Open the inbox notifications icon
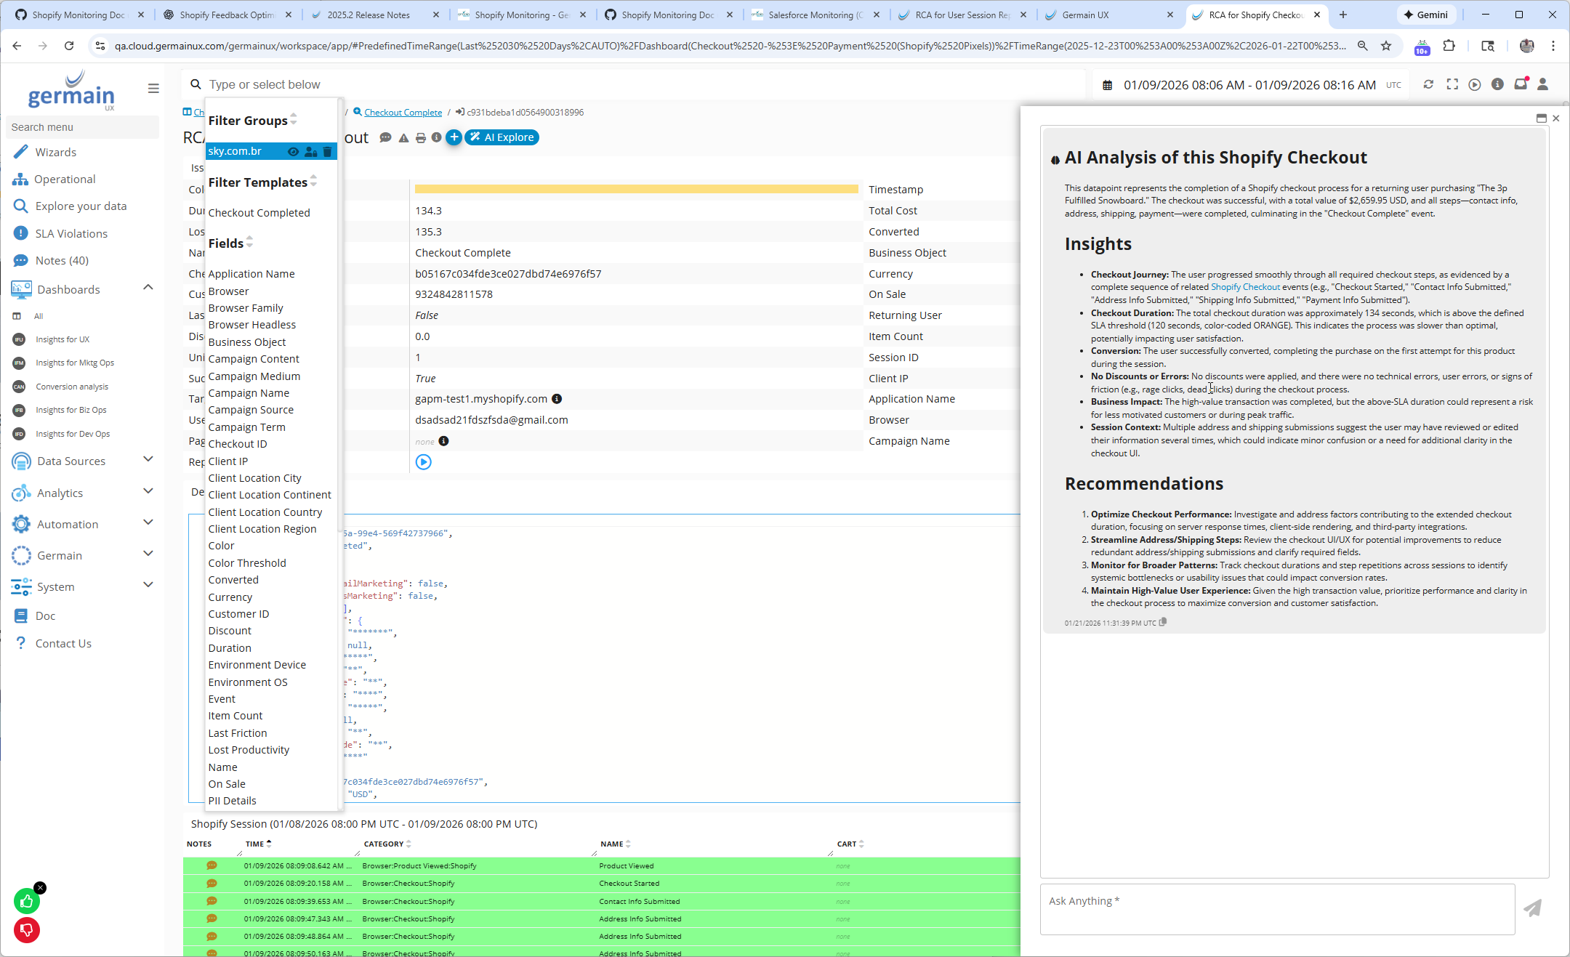Viewport: 1570px width, 957px height. [x=1520, y=85]
